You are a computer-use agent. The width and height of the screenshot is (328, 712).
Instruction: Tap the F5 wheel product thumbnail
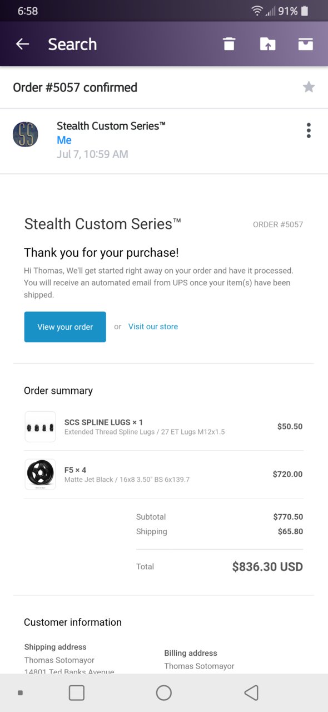click(x=41, y=474)
